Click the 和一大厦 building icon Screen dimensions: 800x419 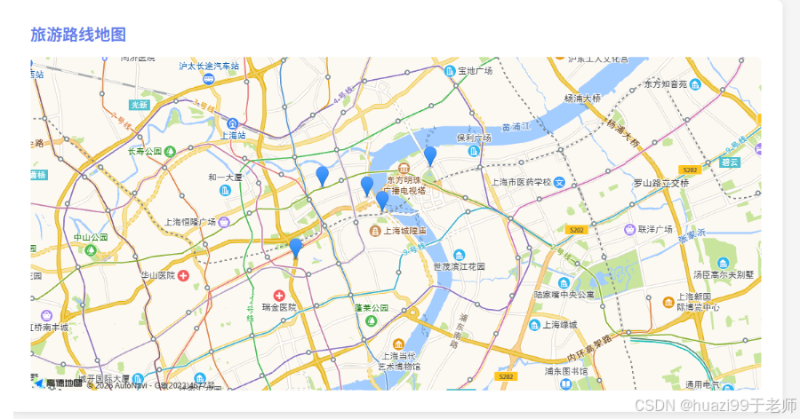[225, 190]
